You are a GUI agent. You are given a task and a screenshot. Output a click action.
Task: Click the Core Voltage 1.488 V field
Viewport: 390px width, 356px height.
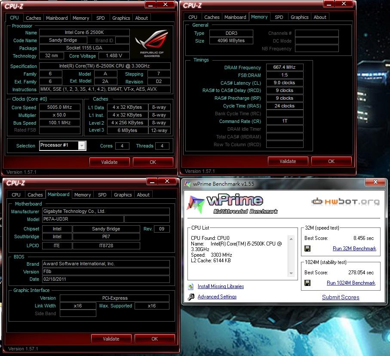[114, 56]
